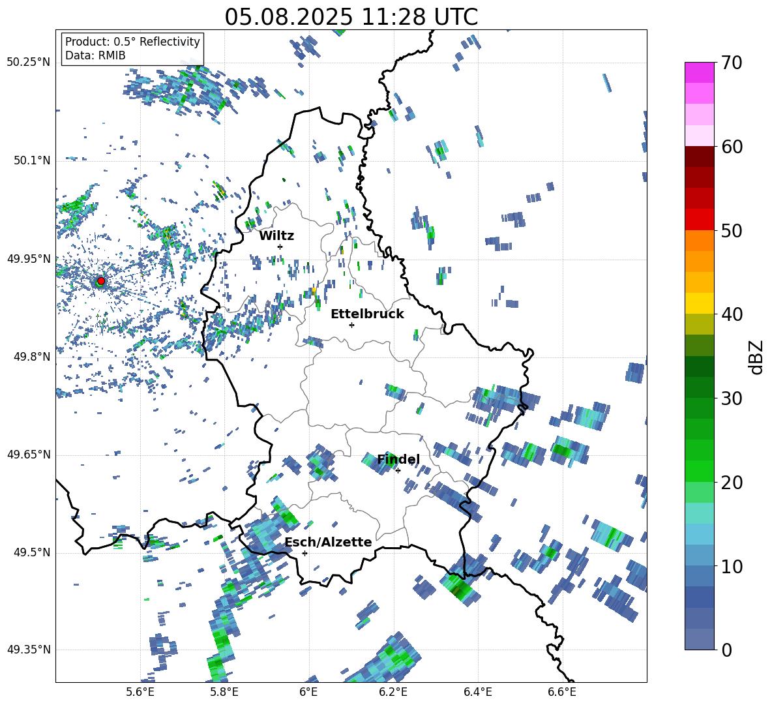Click the 6.4°E longitude label
772x705 pixels.
(477, 692)
